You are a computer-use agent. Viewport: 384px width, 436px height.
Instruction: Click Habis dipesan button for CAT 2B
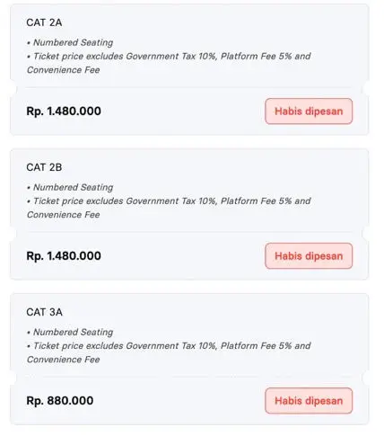pyautogui.click(x=309, y=256)
